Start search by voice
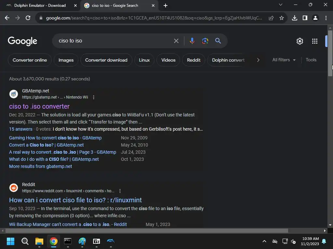 point(192,41)
